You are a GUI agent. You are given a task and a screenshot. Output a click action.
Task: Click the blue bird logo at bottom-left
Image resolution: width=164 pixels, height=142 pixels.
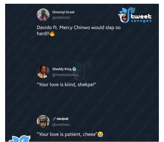coord(20,139)
